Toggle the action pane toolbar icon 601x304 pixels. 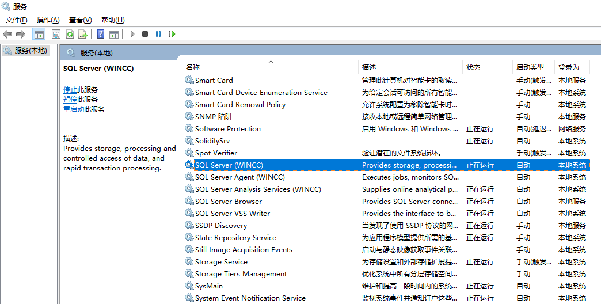point(114,34)
